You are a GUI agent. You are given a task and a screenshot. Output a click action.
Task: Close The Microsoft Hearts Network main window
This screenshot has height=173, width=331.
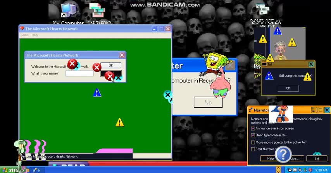(x=168, y=29)
